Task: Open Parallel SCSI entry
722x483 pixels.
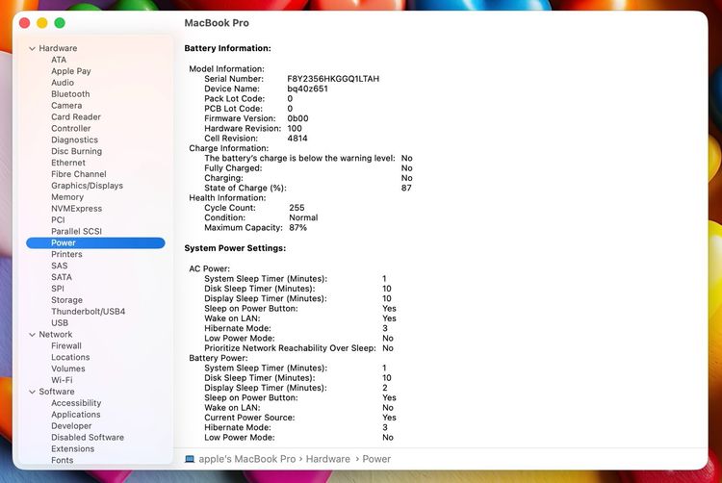Action: tap(76, 231)
